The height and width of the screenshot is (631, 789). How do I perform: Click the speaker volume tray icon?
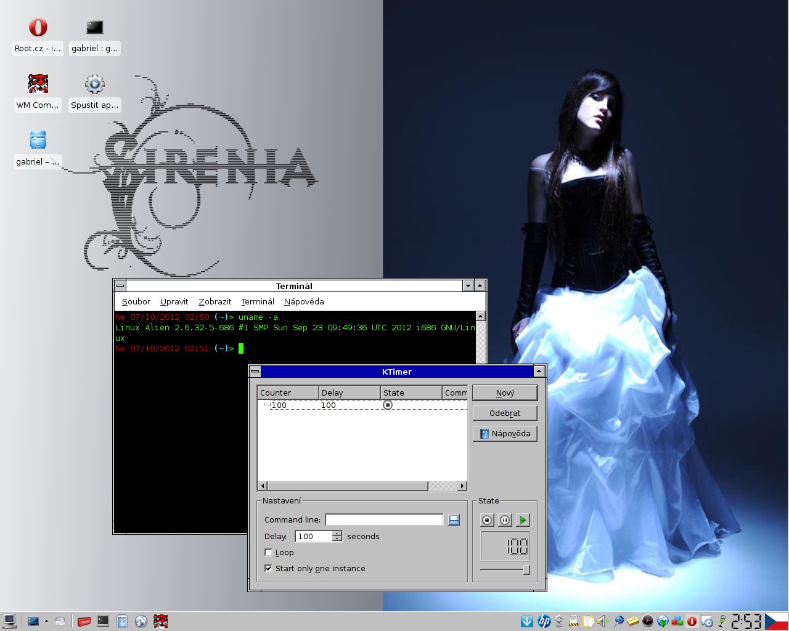click(x=602, y=621)
